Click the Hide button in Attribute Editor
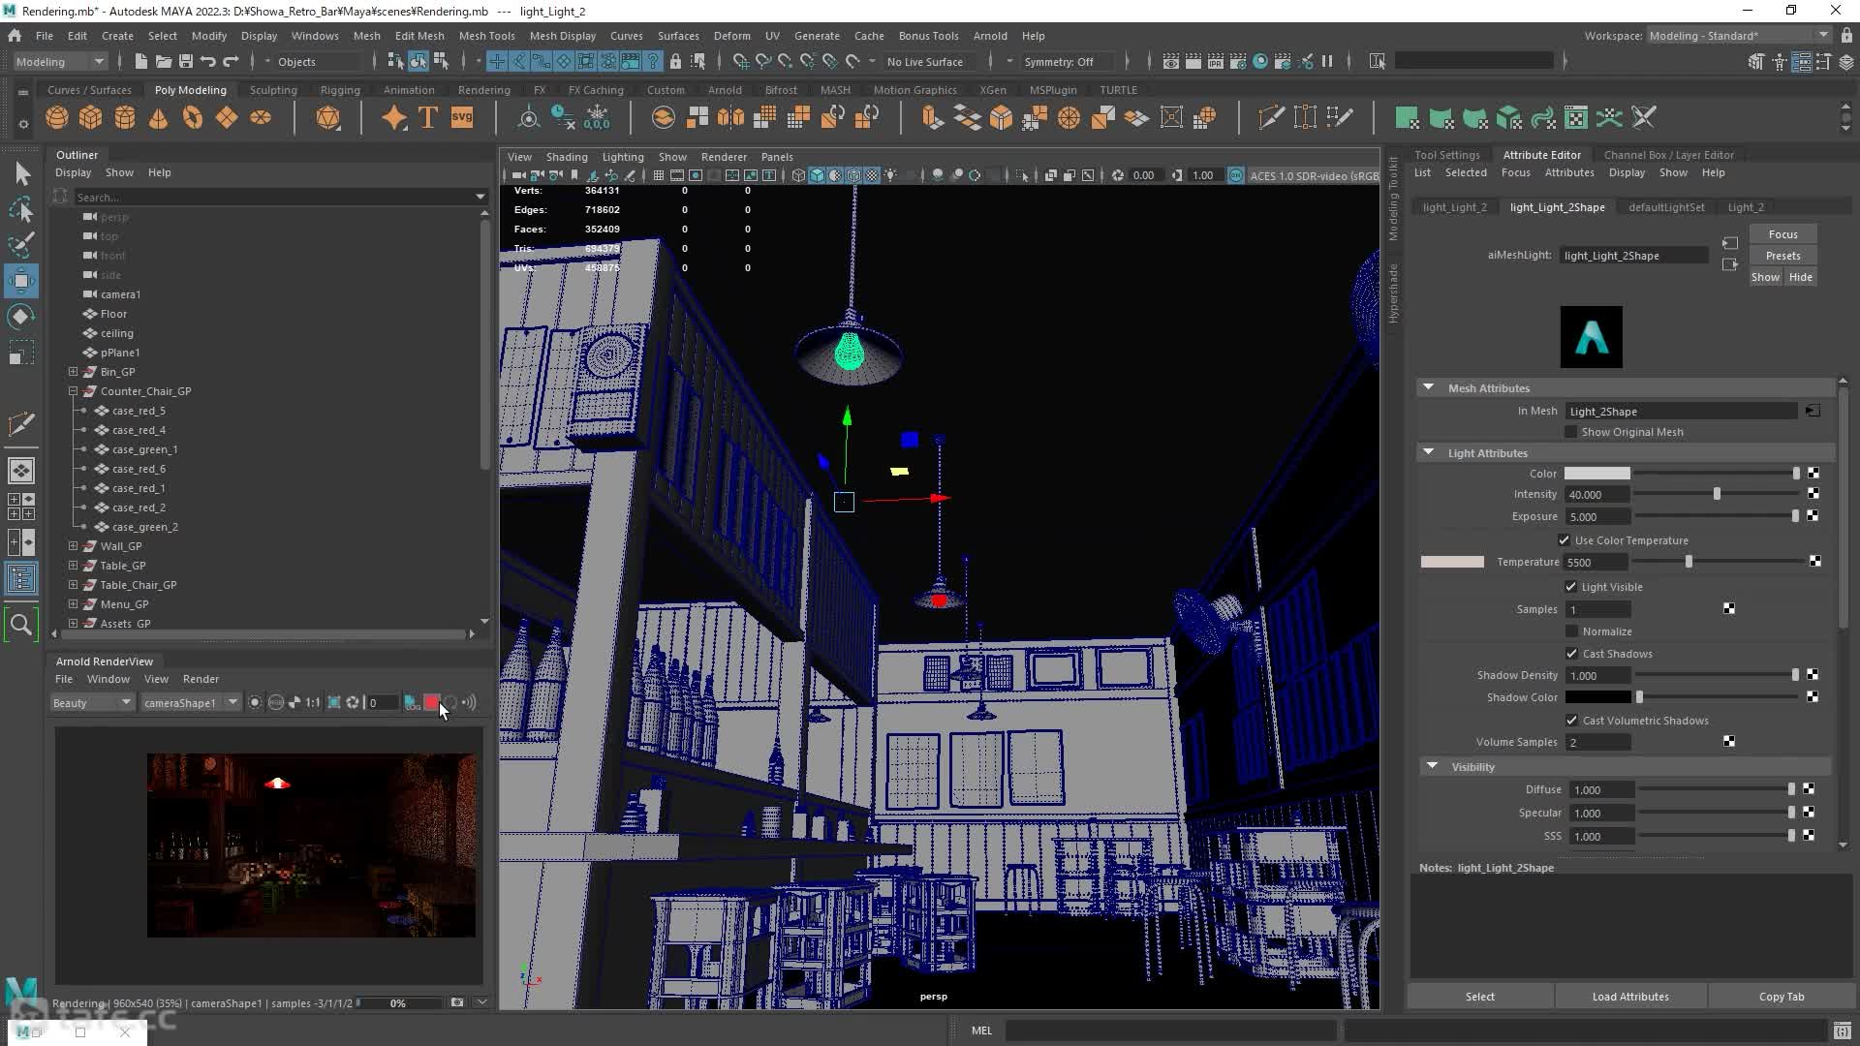Viewport: 1860px width, 1046px height. coord(1800,277)
